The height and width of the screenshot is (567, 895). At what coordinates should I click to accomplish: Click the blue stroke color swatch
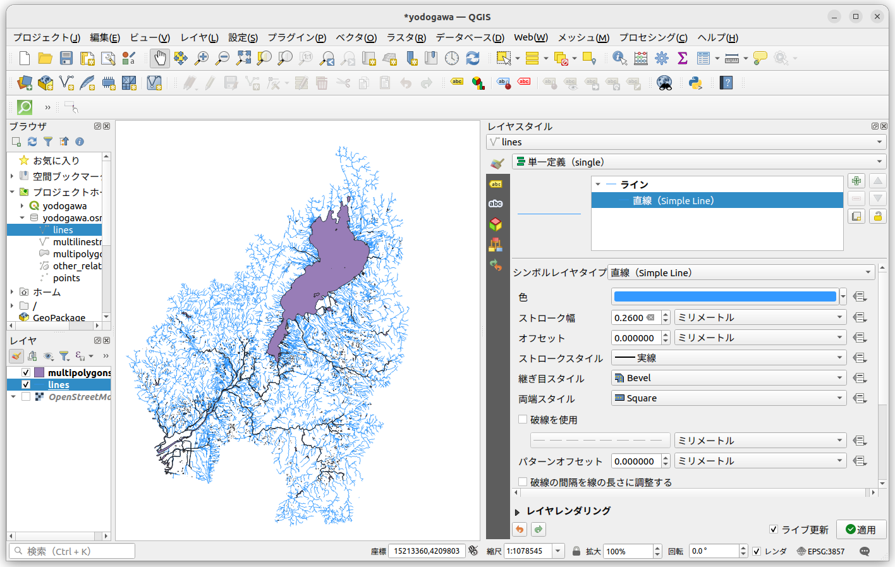pos(724,296)
